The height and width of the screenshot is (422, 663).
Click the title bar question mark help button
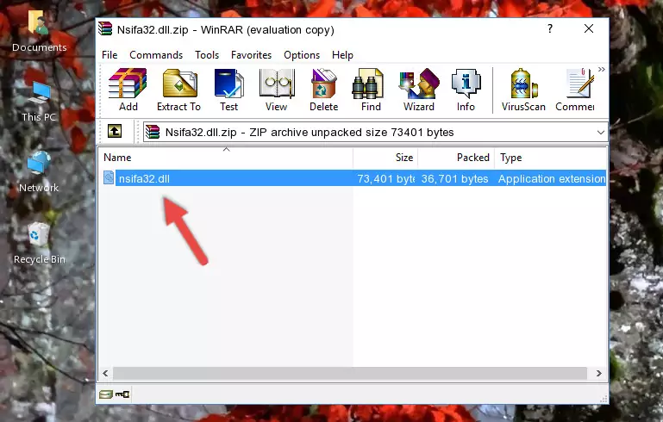click(x=550, y=28)
